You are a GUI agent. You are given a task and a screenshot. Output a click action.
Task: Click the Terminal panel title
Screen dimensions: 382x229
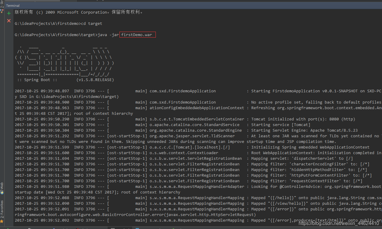(13, 6)
